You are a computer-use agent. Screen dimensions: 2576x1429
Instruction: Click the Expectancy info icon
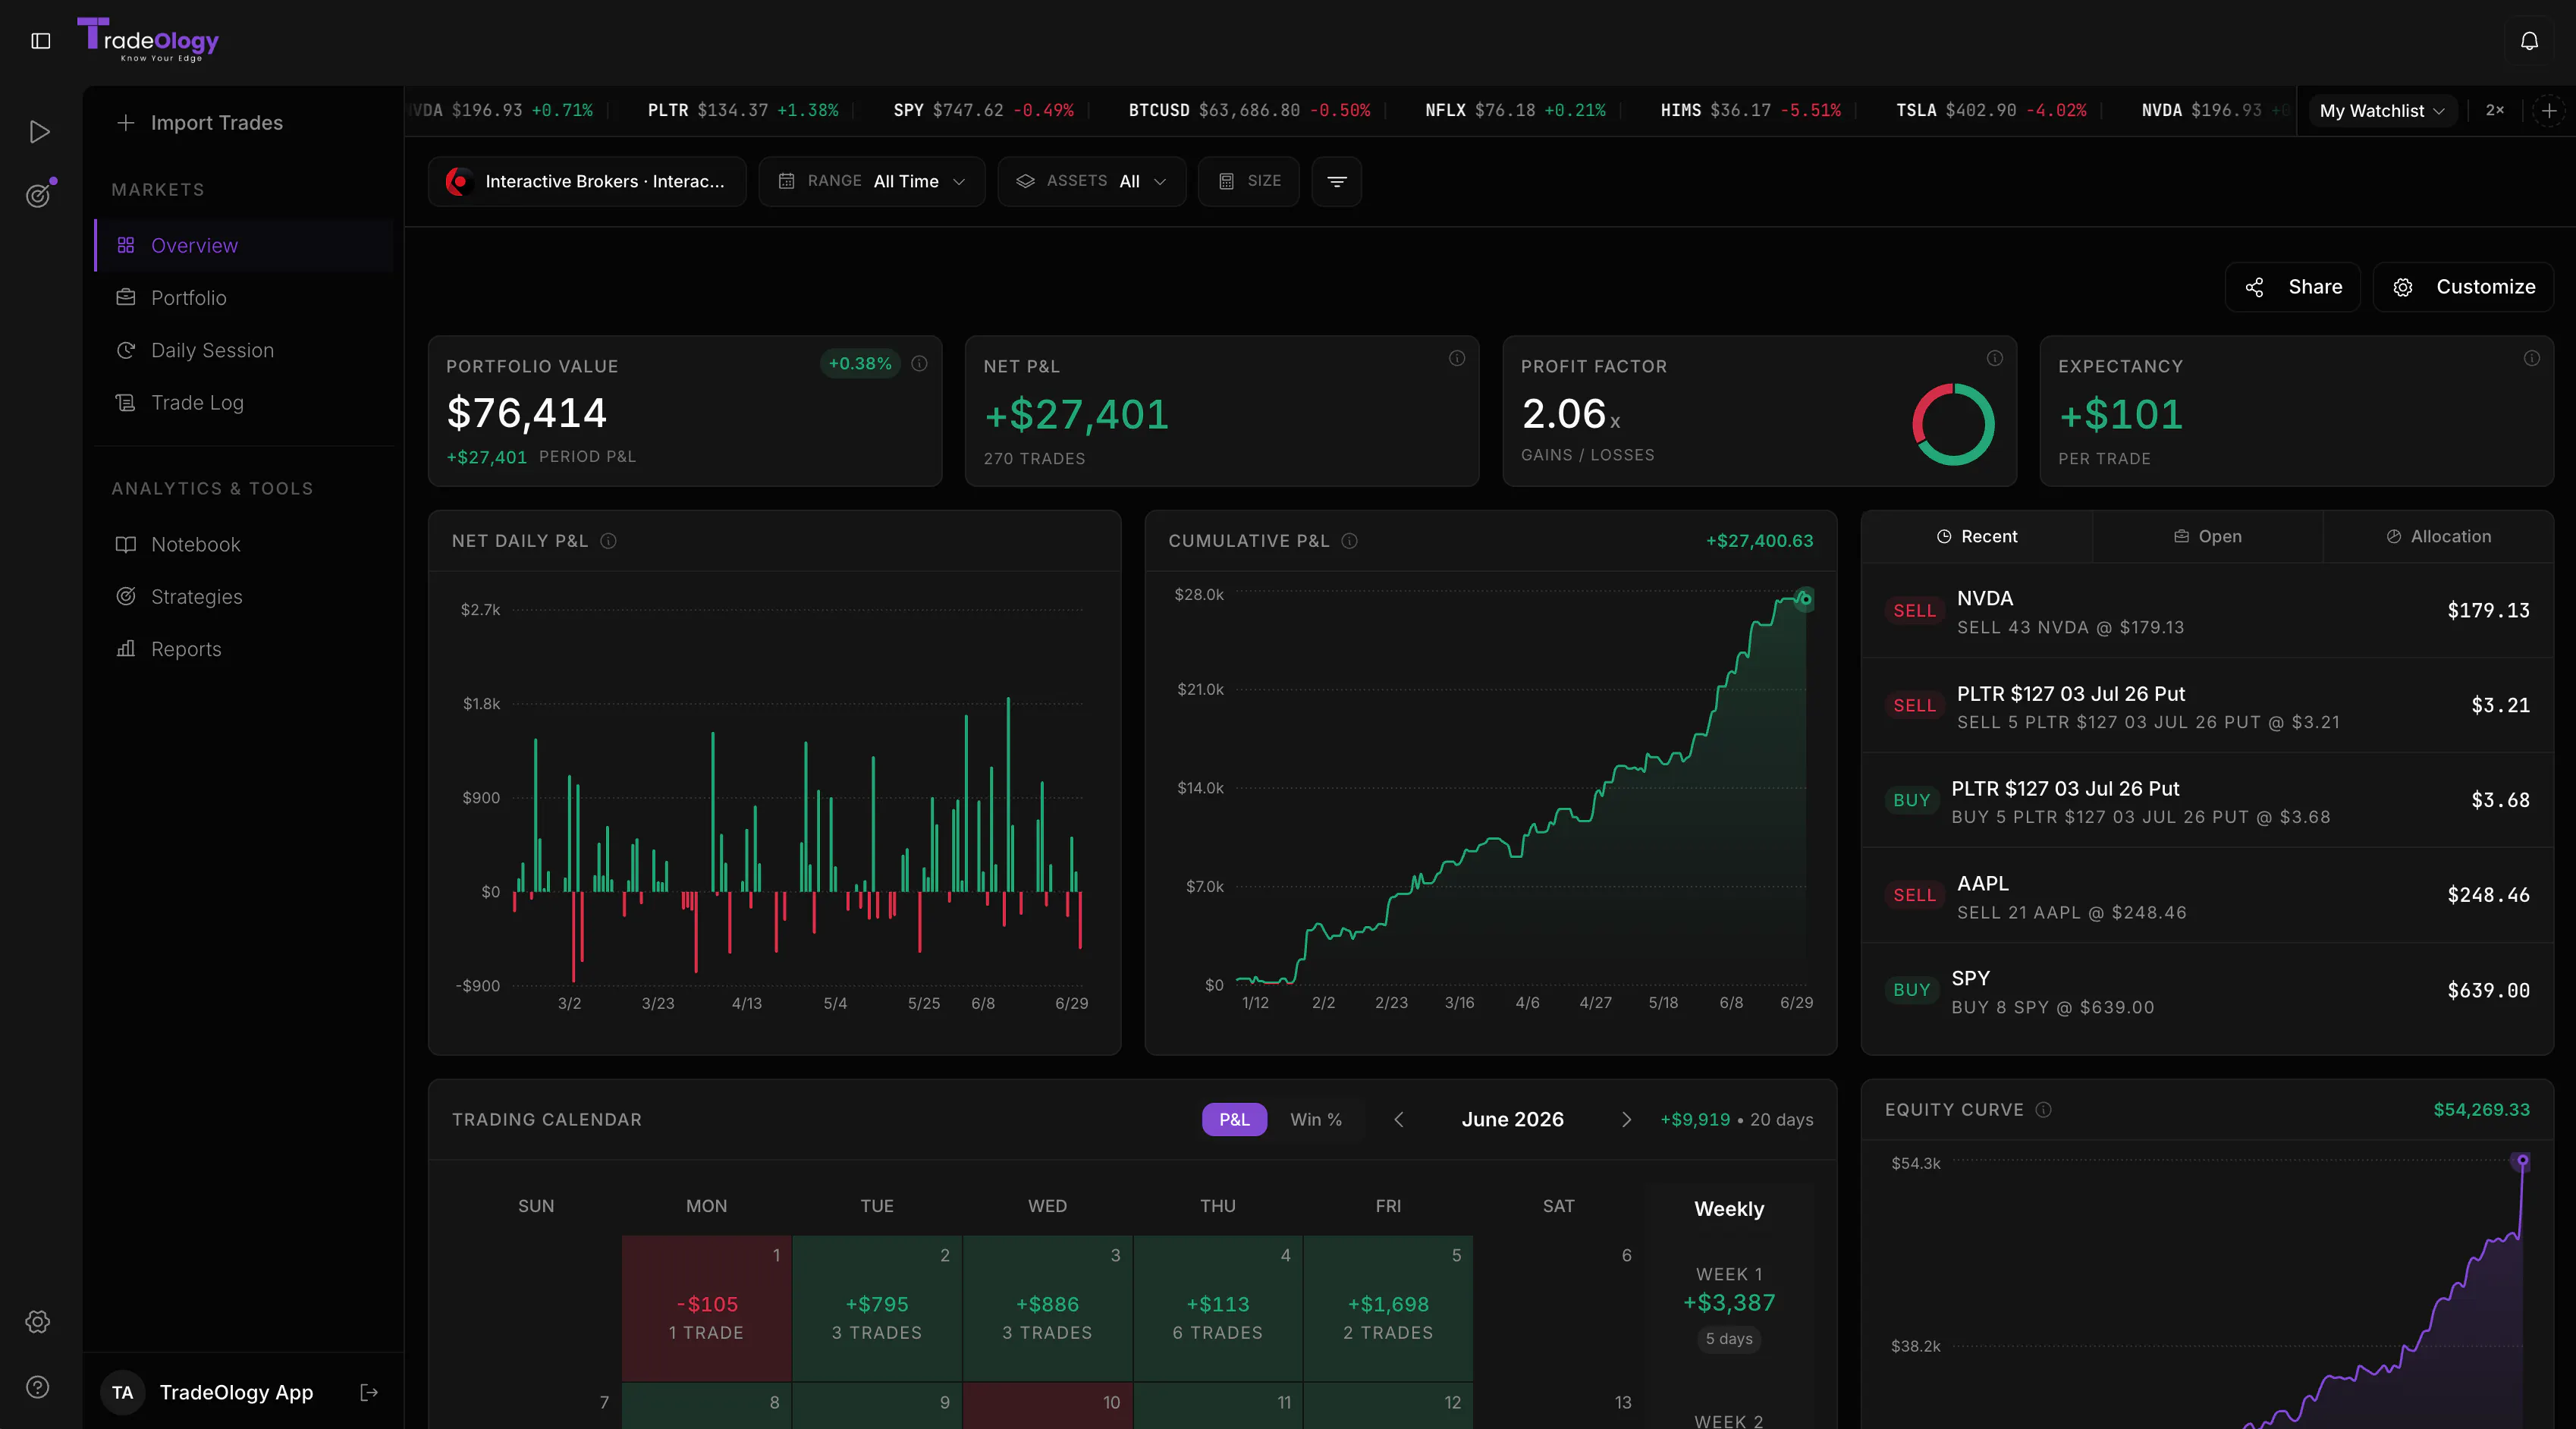click(x=2531, y=358)
